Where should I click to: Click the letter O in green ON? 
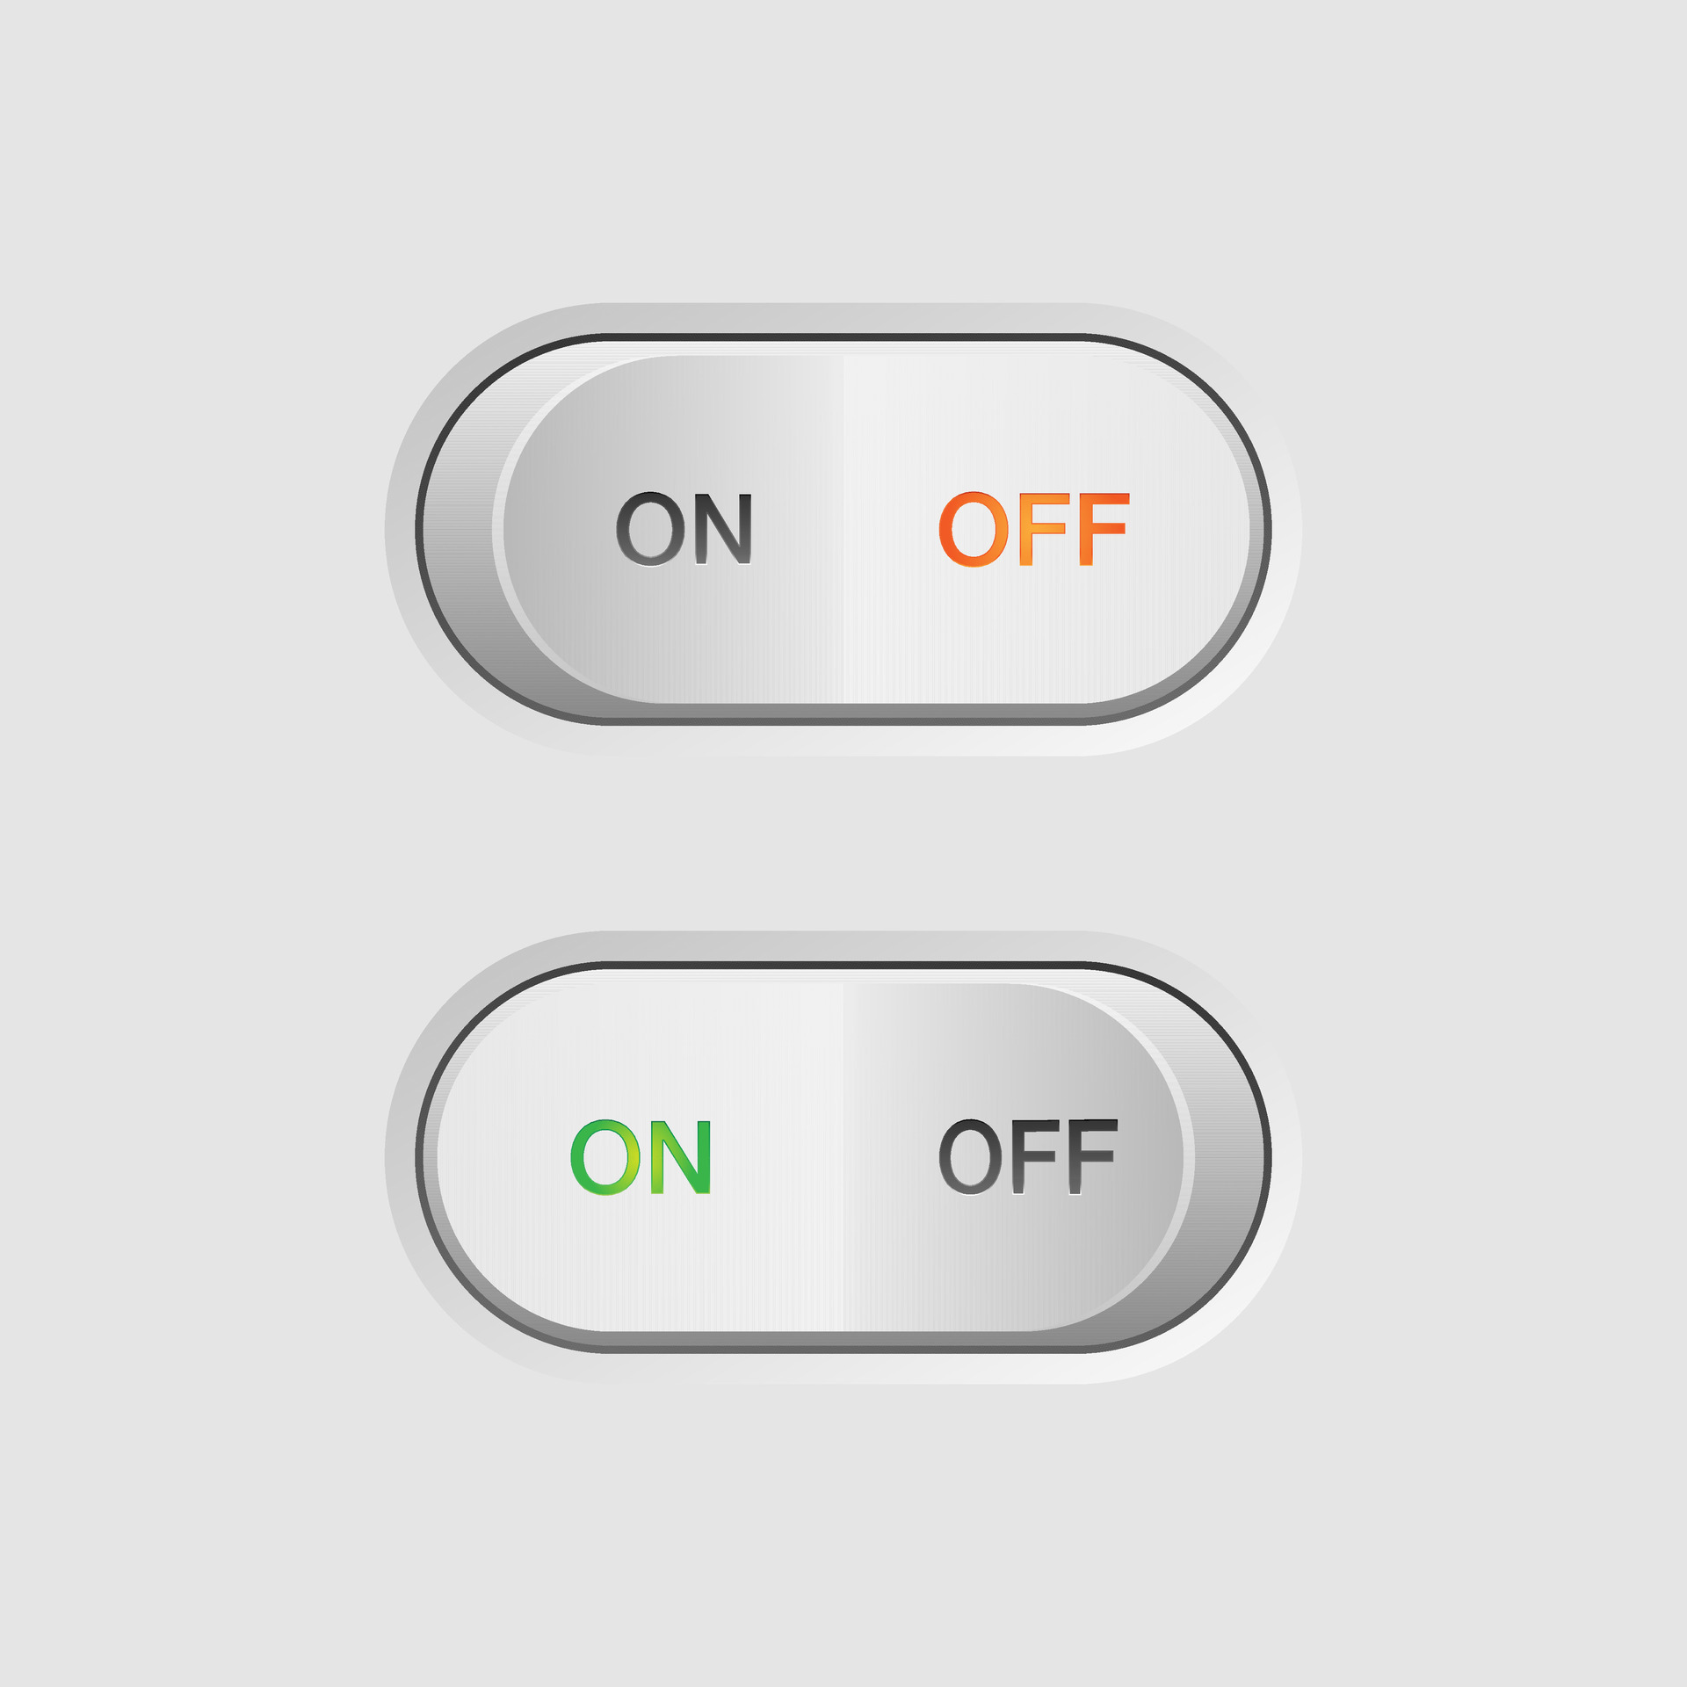tap(606, 1157)
